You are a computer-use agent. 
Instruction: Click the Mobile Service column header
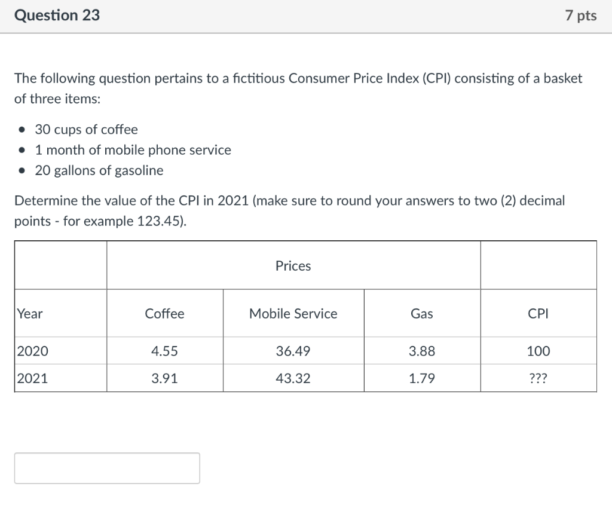pos(293,313)
